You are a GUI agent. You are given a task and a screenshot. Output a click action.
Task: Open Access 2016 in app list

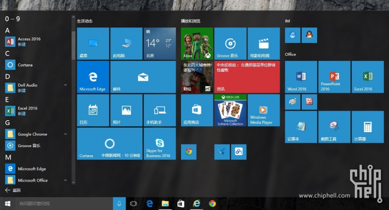click(x=37, y=41)
